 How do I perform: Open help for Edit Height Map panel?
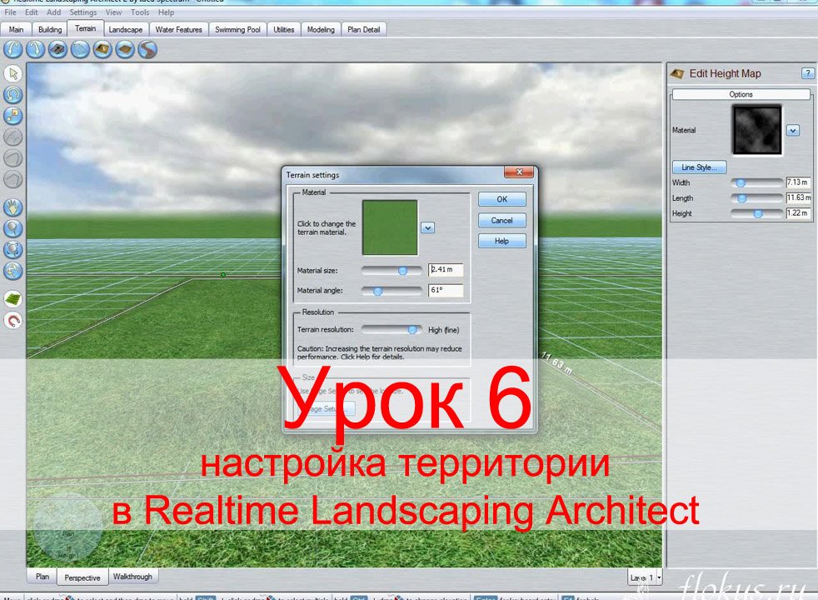[x=807, y=73]
